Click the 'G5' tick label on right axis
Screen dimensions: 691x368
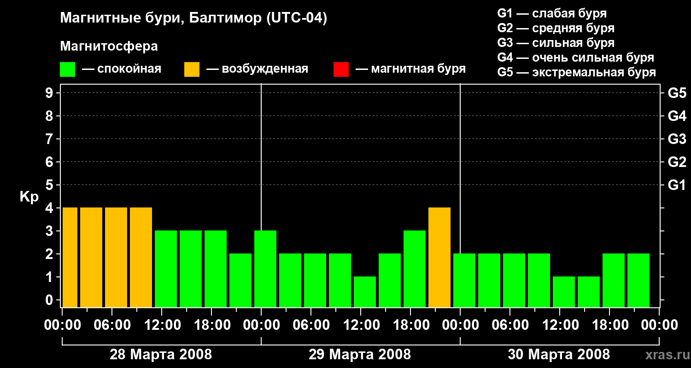click(677, 93)
